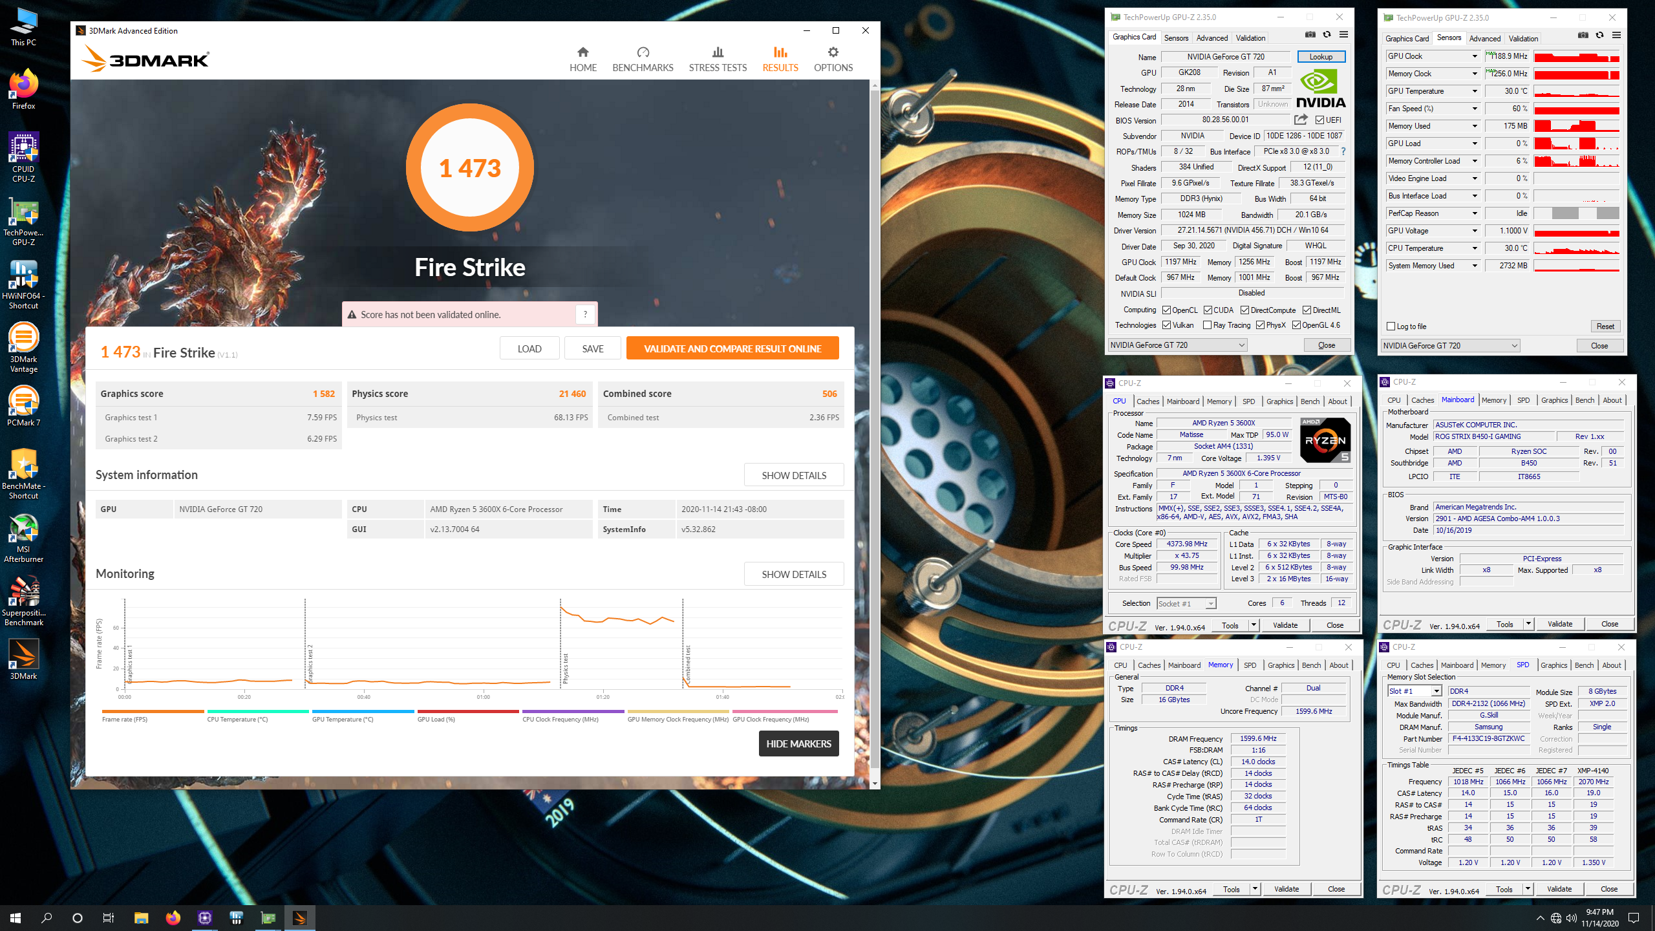
Task: Open the Slot #1 dropdown in CPU-Z SPD
Action: [1415, 691]
